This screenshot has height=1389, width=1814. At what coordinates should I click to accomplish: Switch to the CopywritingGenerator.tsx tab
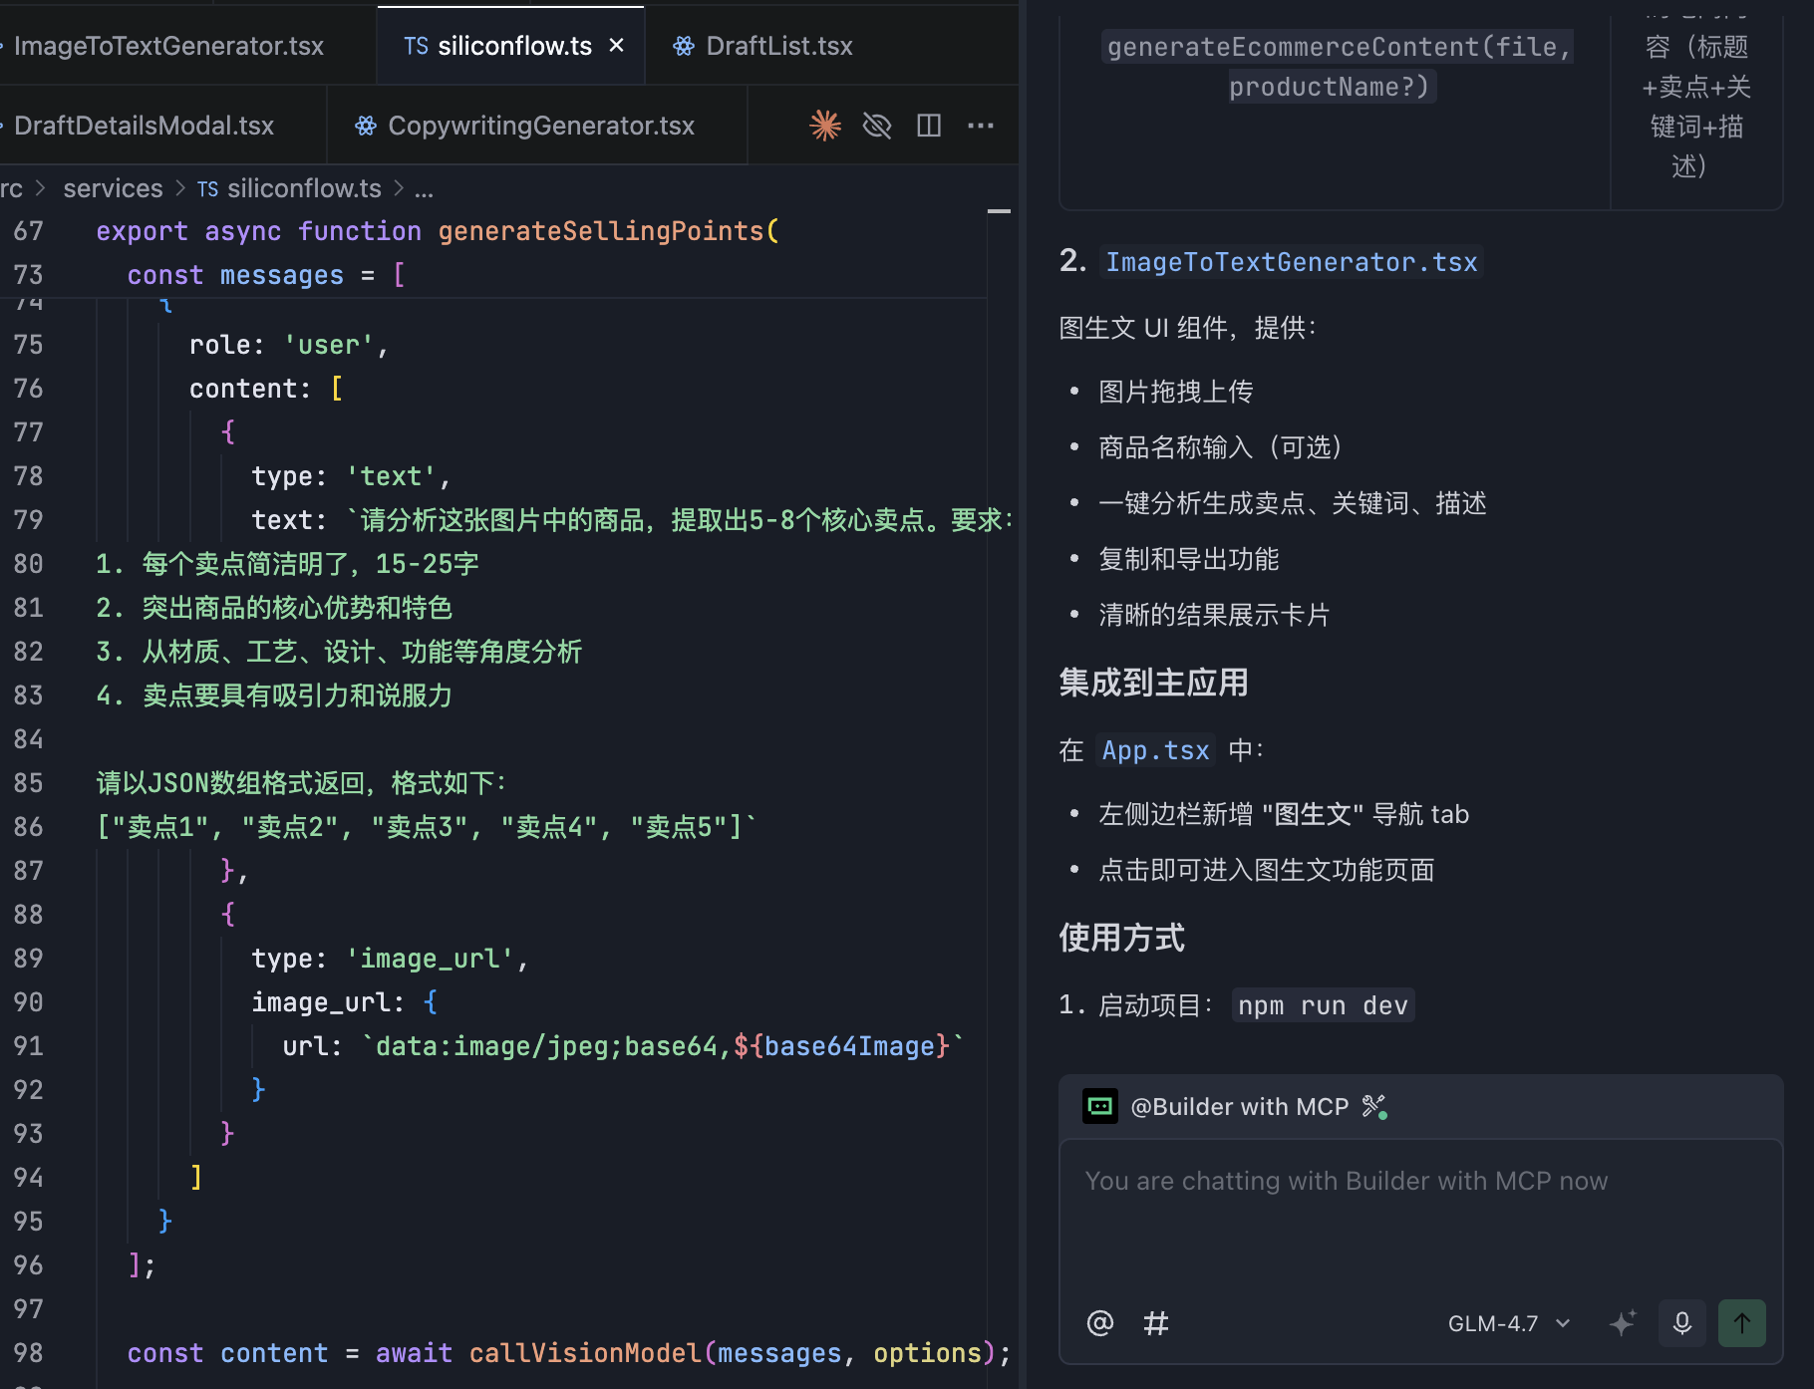(540, 126)
